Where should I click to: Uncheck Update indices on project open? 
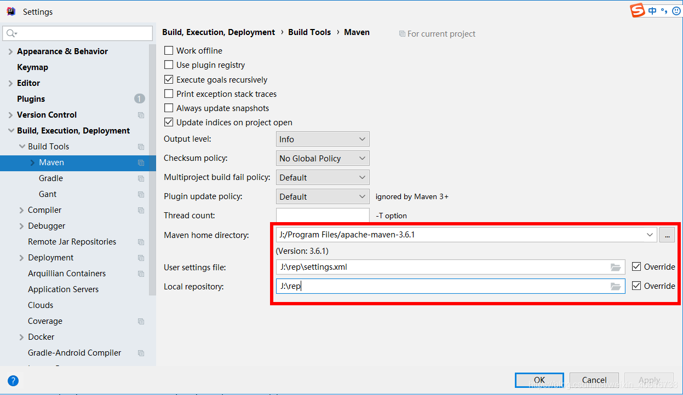point(169,122)
